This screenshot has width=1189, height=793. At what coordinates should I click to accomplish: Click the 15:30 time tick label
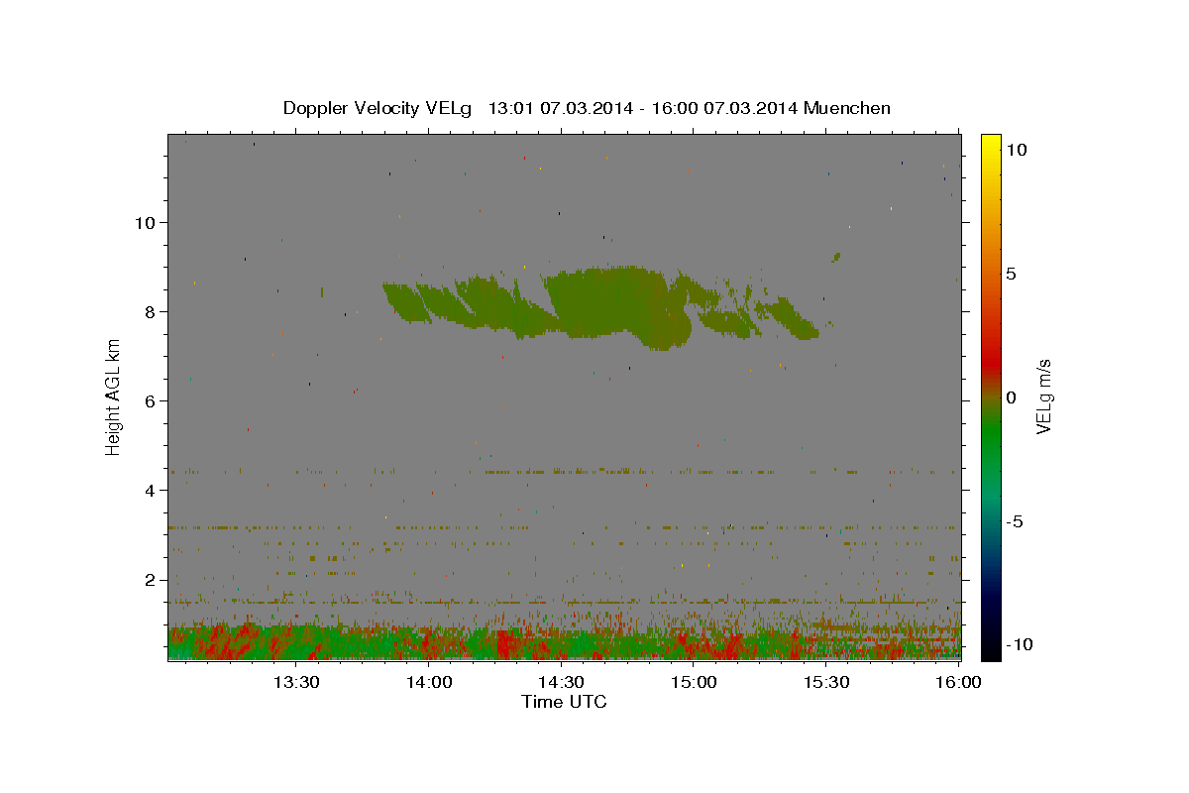tap(825, 683)
